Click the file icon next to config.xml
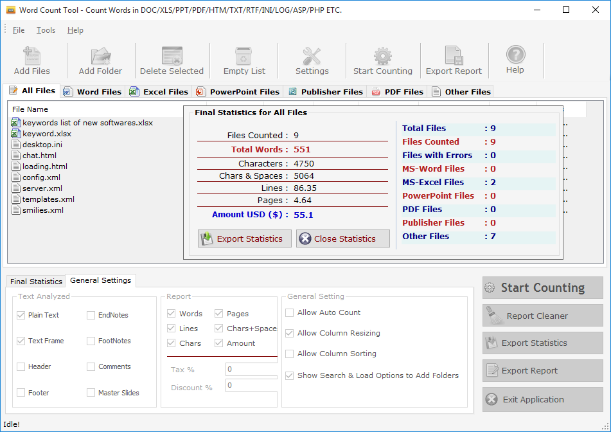 (x=16, y=177)
